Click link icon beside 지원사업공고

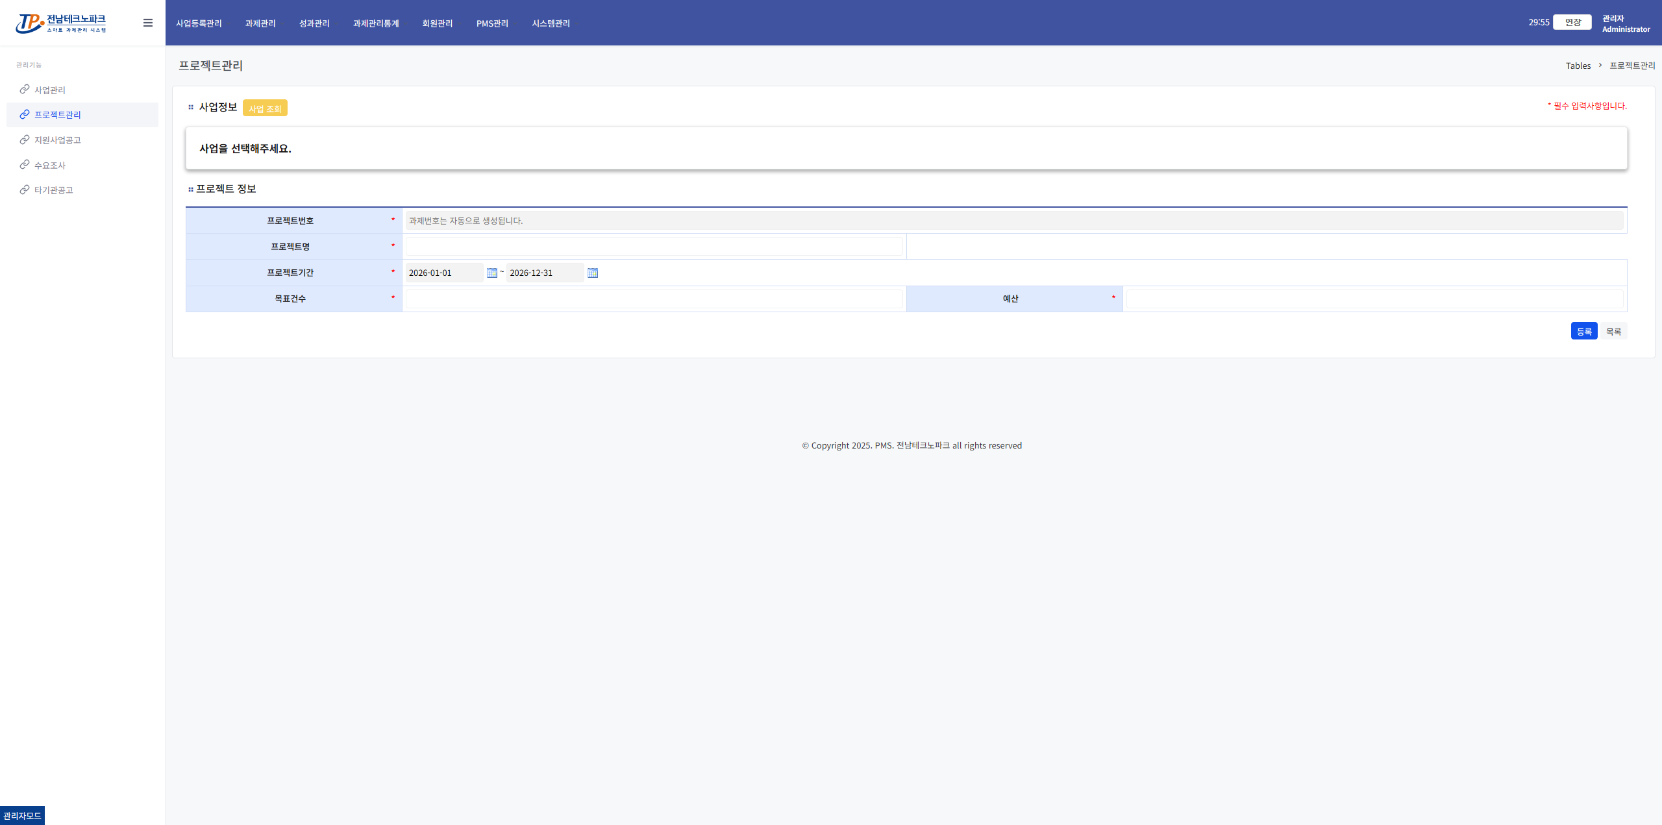point(25,140)
